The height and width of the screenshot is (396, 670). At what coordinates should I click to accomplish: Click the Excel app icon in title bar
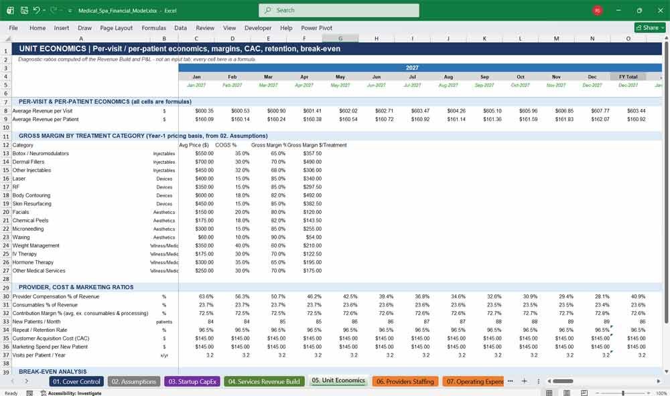pyautogui.click(x=10, y=10)
